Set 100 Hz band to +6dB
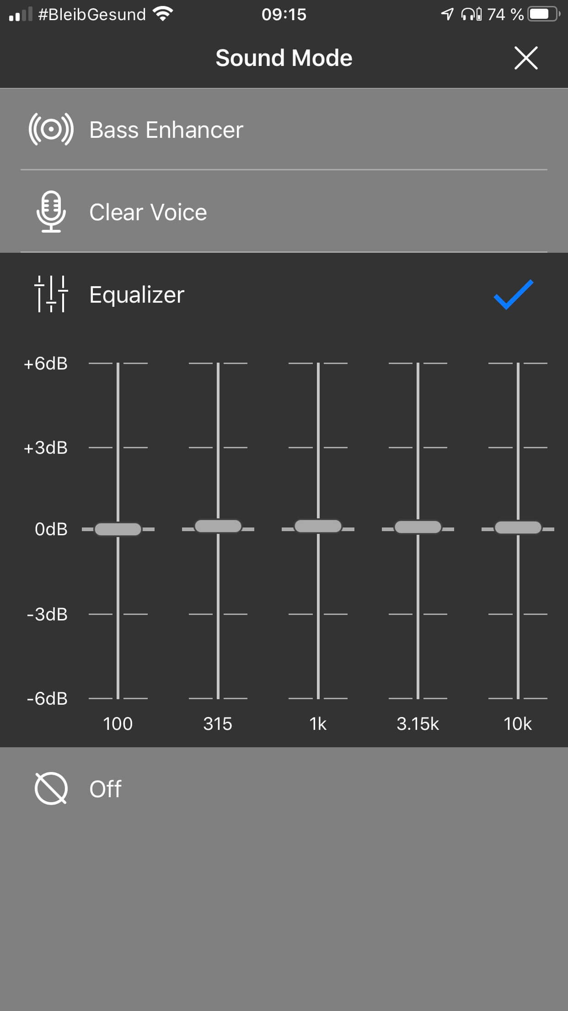568x1011 pixels. pos(118,364)
